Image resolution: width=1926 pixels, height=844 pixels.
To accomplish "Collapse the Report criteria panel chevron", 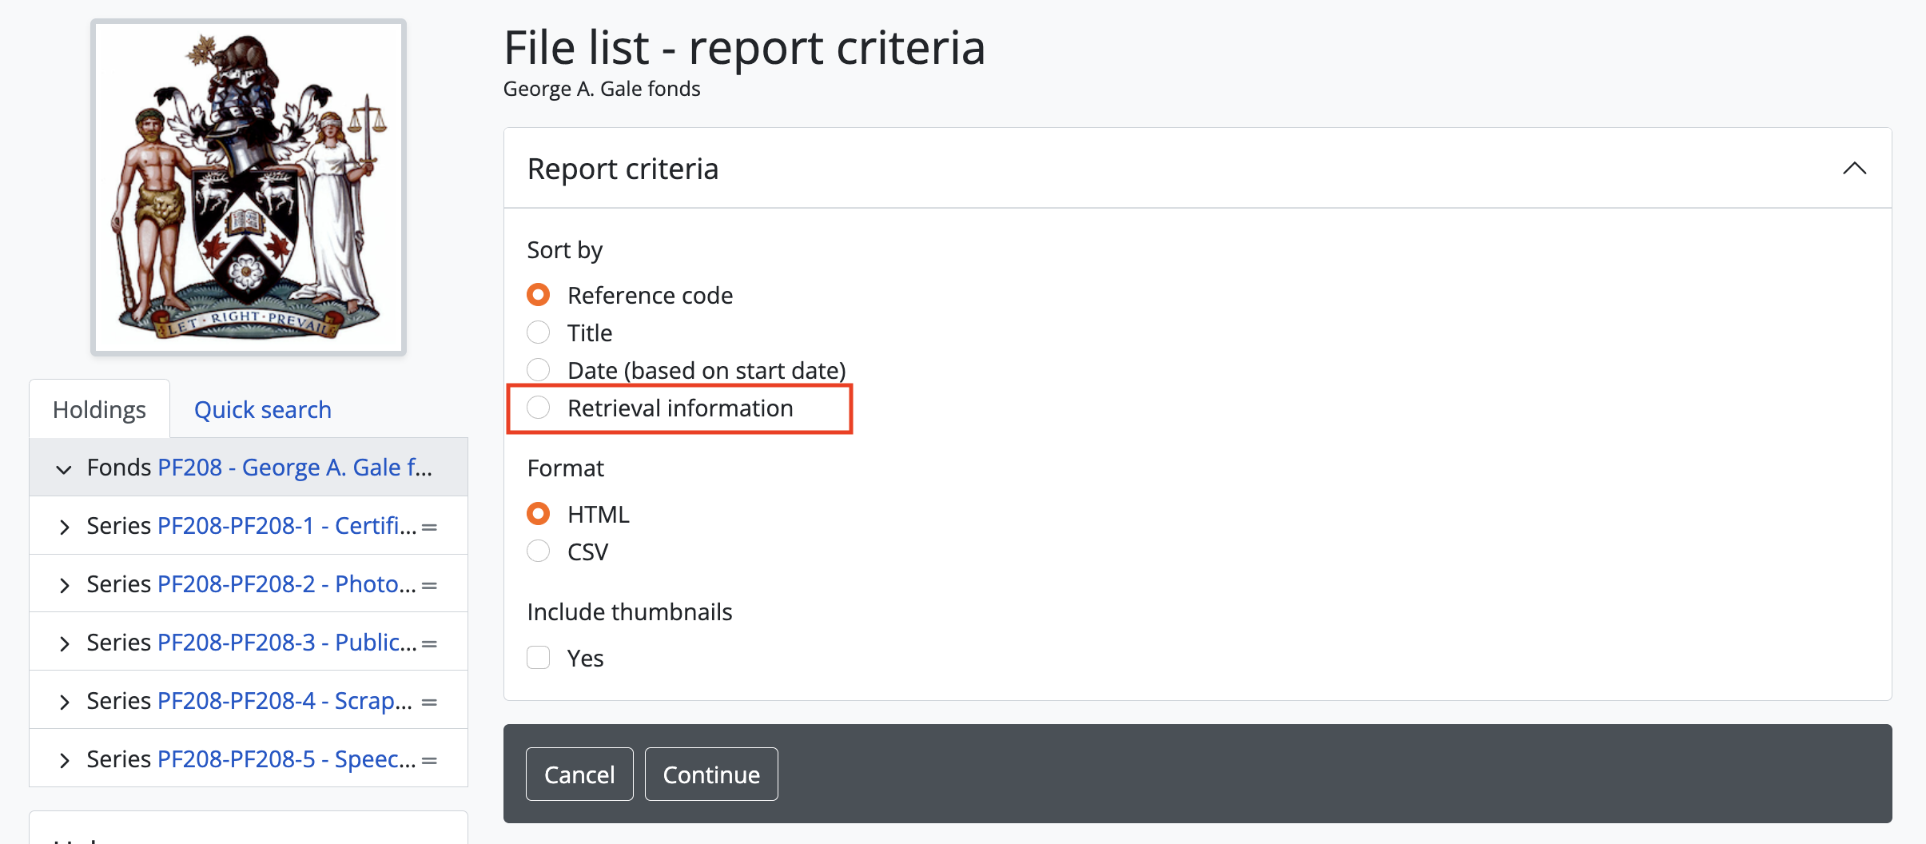I will pyautogui.click(x=1854, y=169).
